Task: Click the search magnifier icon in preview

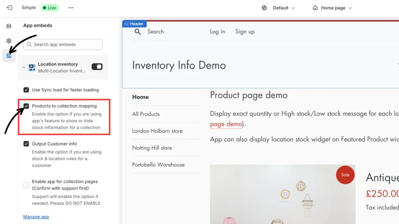Action: pyautogui.click(x=138, y=32)
